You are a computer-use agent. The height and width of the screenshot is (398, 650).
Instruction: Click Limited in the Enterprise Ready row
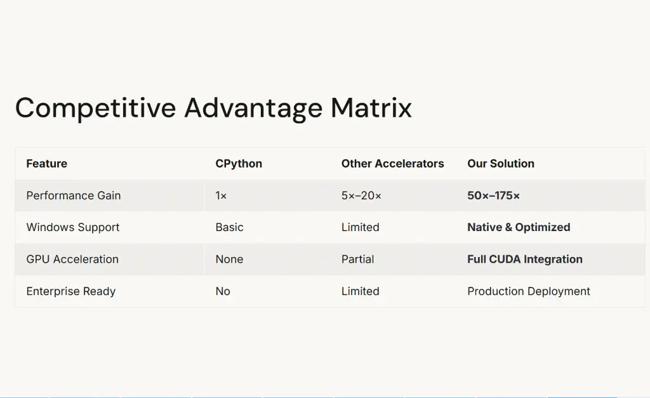pos(360,291)
